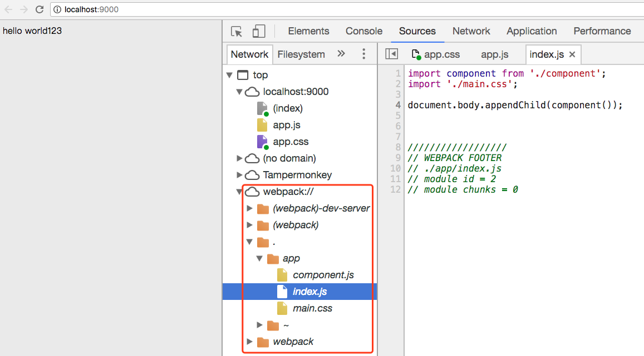
Task: Click the address bar showing localhost:9000
Action: (x=334, y=9)
